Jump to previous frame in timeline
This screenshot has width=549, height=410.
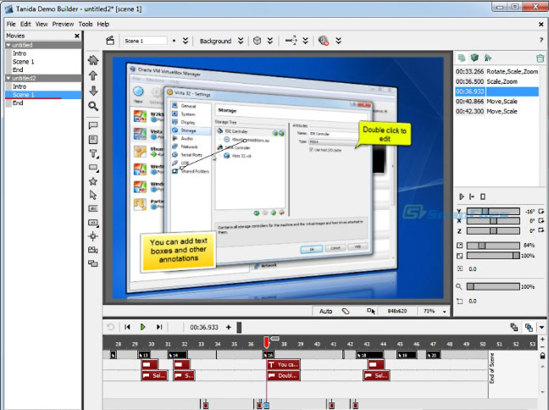pos(127,327)
